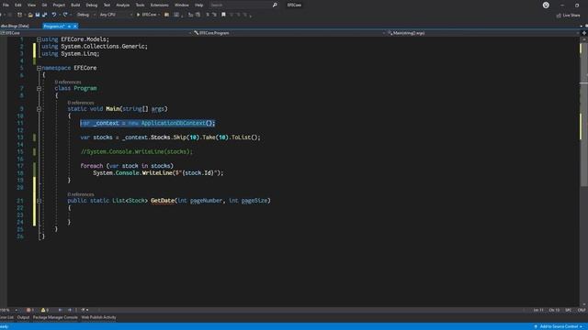This screenshot has width=588, height=330.
Task: Click the references link above class Program
Action: [x=67, y=82]
